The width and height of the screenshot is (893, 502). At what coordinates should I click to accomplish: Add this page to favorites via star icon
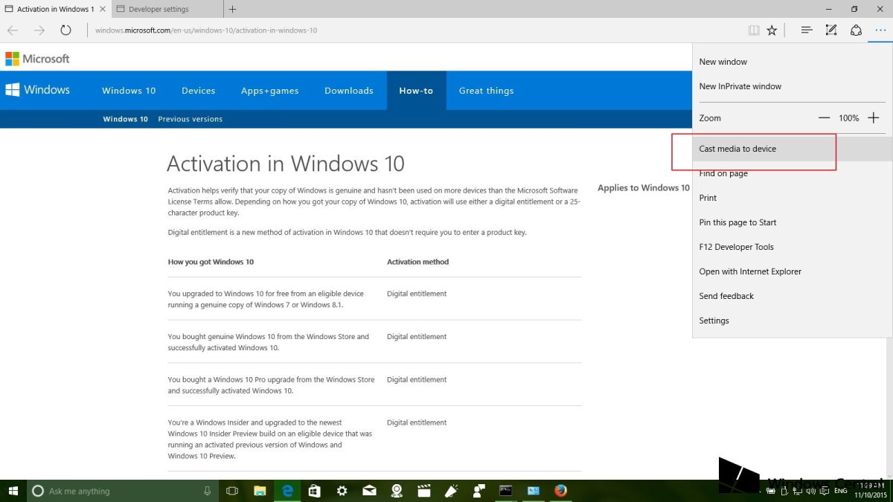[x=772, y=30]
